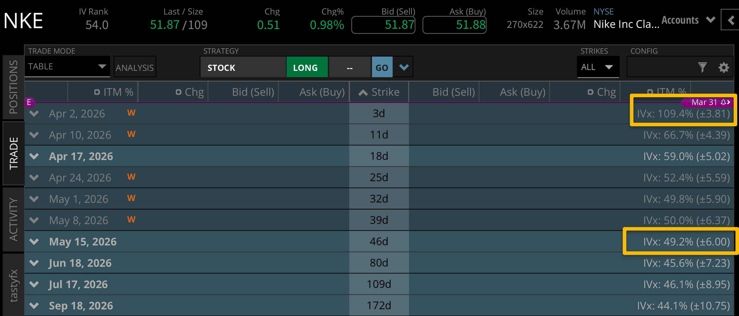
Task: Toggle the right Chg column circle
Action: tap(590, 92)
